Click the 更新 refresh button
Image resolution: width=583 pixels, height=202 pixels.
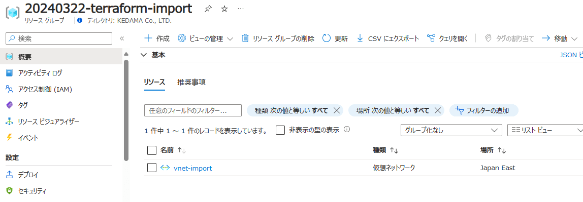tap(335, 38)
